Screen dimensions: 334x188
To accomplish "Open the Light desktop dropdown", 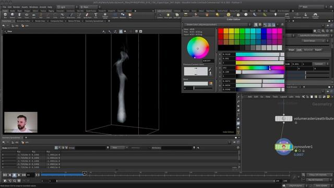I will (67, 7).
